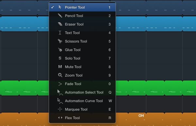Switch to Scissors Tool menu item
Viewport: 196px width, 126px height.
[x=82, y=41]
